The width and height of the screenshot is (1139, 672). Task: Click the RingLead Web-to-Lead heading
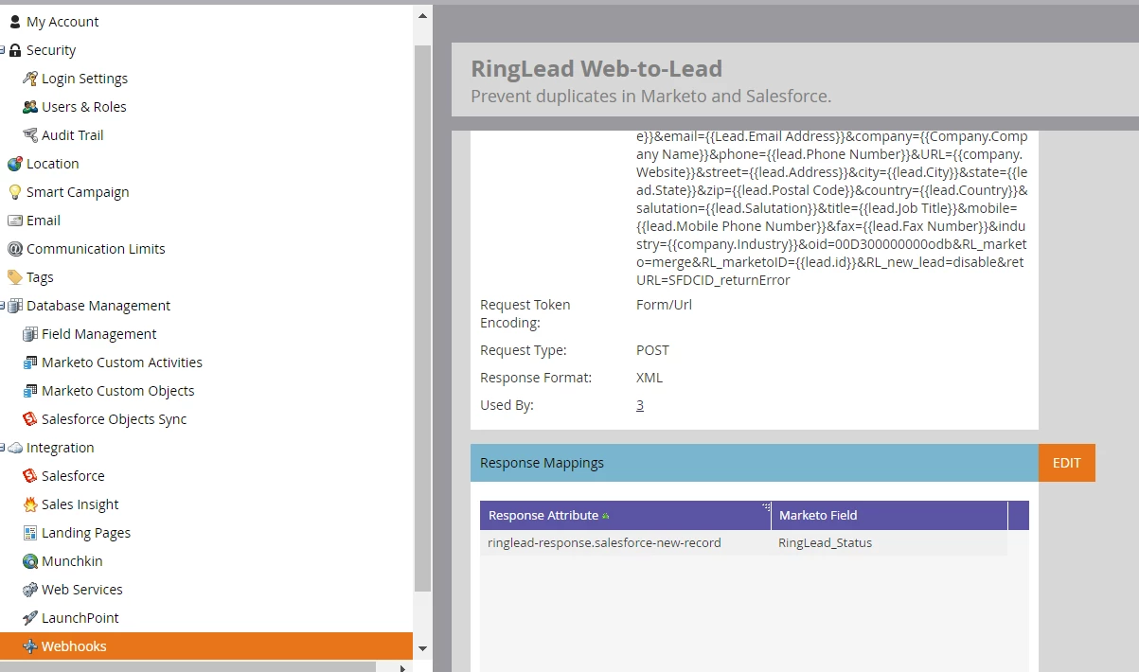pos(596,68)
